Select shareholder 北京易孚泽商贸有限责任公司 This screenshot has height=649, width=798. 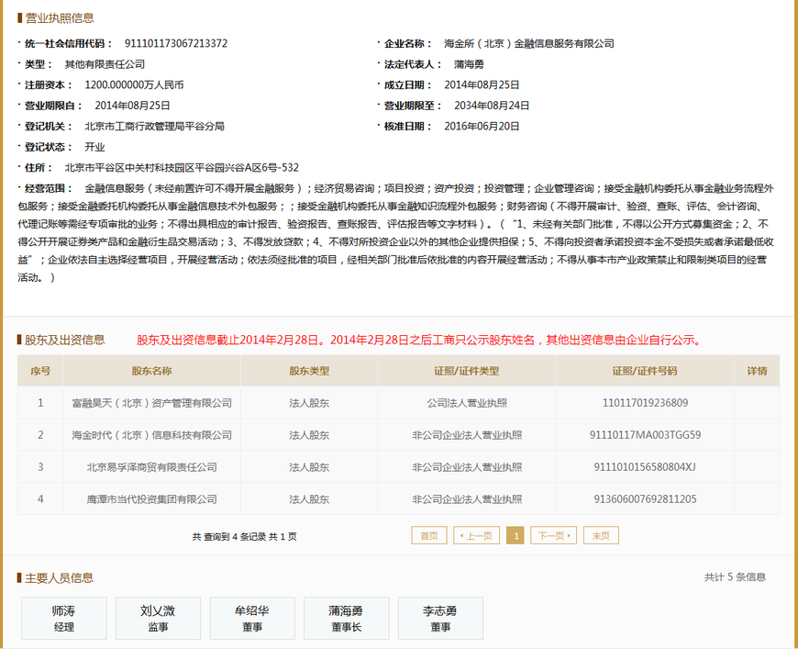151,467
